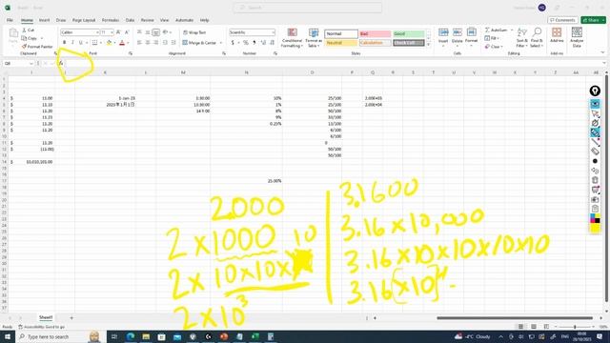Image resolution: width=610 pixels, height=343 pixels.
Task: Switch to the Formulas tab
Action: pos(111,20)
